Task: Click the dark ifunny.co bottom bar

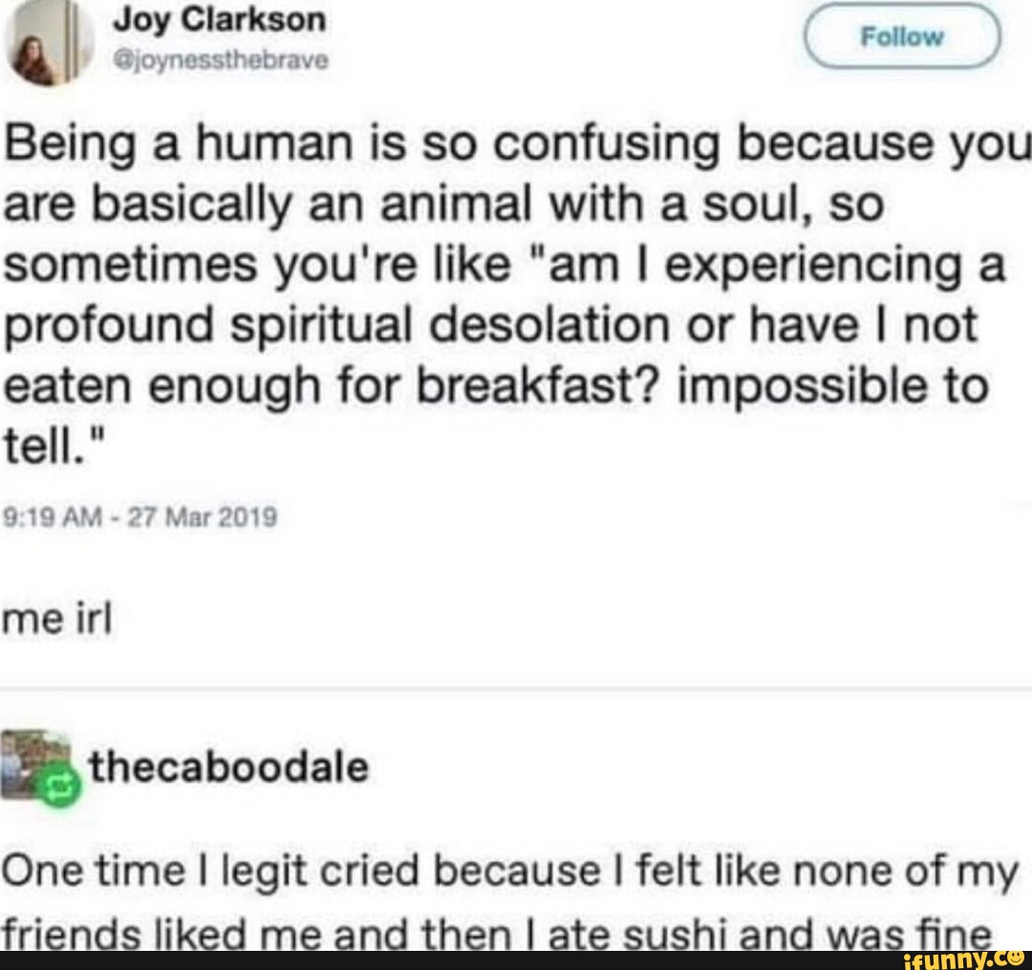Action: pos(516,959)
